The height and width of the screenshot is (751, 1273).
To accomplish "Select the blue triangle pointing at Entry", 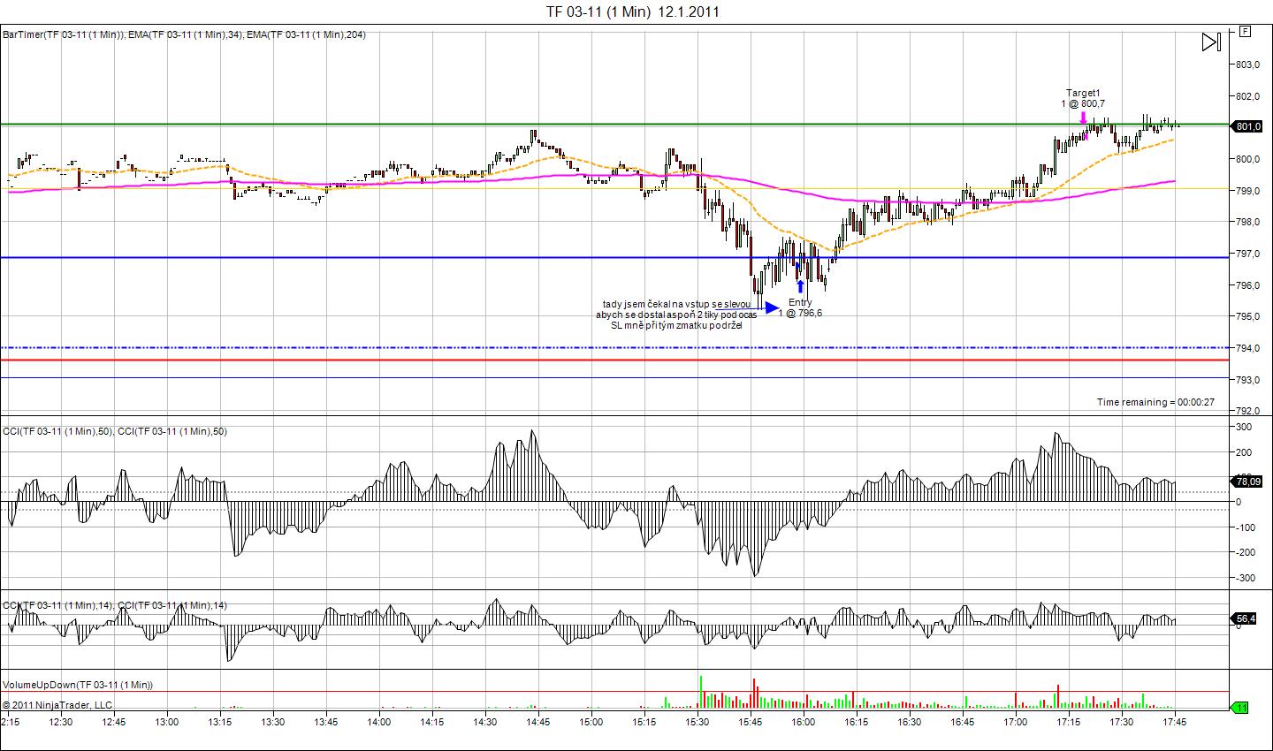I will 772,307.
